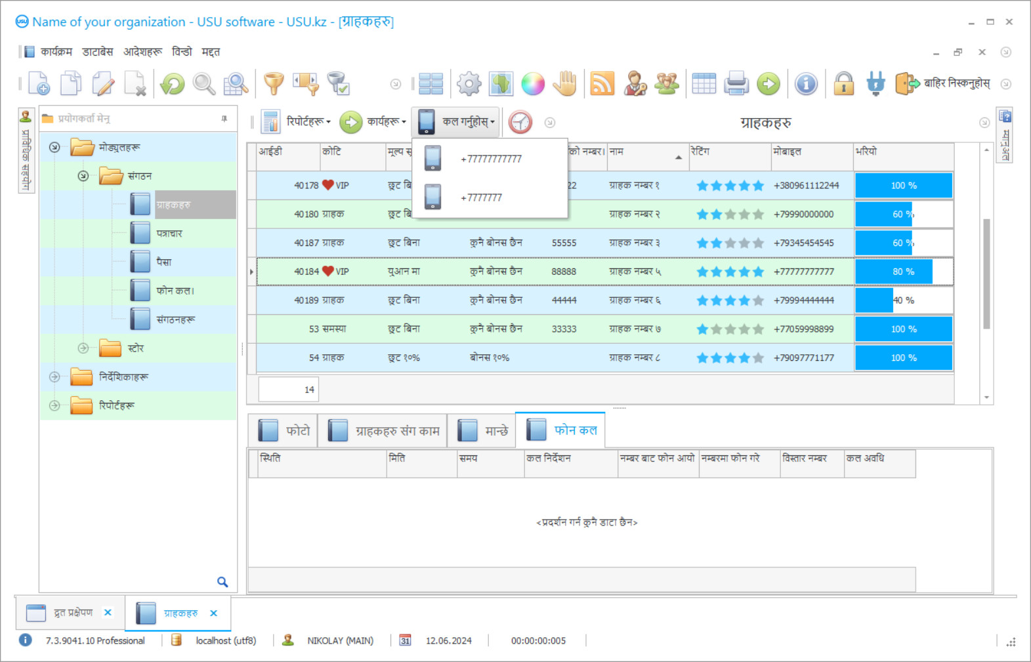1031x662 pixels.
Task: Click the users group icon
Action: 667,83
